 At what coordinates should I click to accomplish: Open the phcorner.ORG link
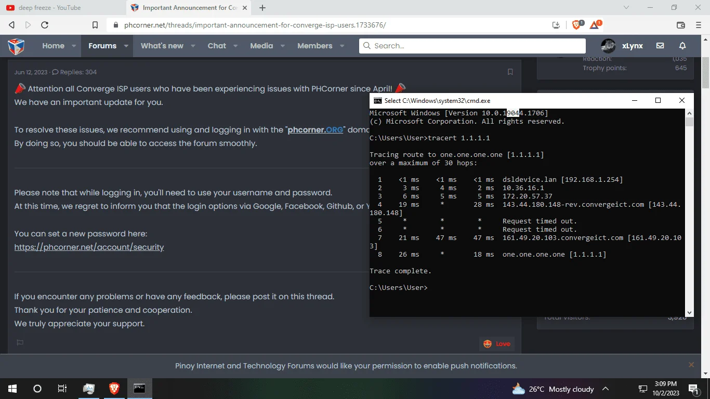315,130
